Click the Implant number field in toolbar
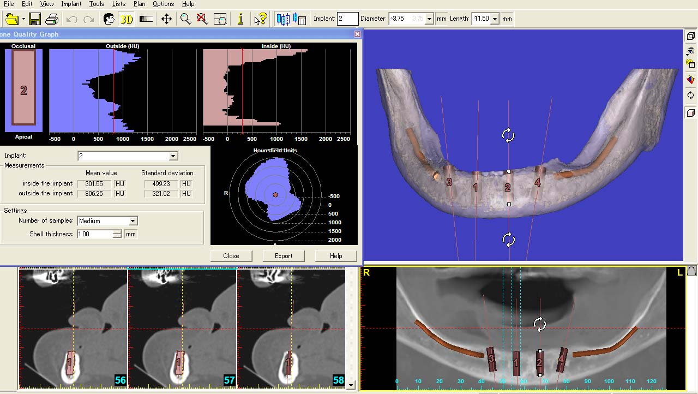 (348, 19)
